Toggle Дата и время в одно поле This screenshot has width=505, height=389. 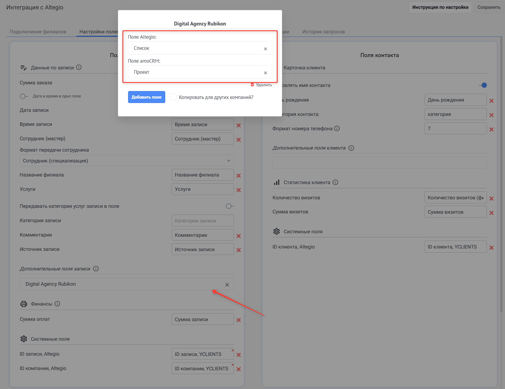click(24, 96)
